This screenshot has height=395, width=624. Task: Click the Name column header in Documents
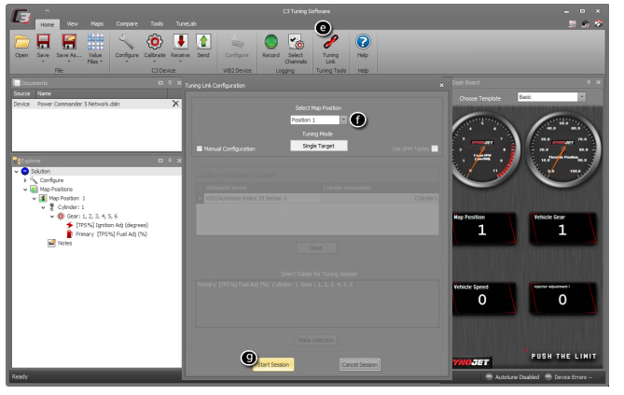point(101,93)
